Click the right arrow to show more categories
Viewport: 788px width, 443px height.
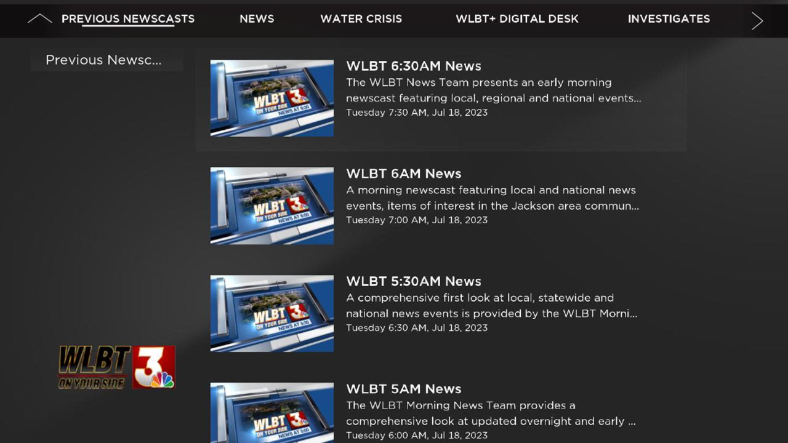click(757, 20)
